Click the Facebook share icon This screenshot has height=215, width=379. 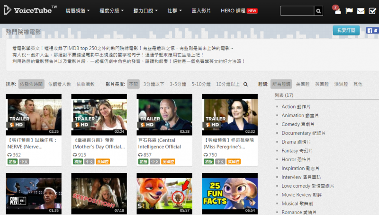pyautogui.click(x=372, y=31)
